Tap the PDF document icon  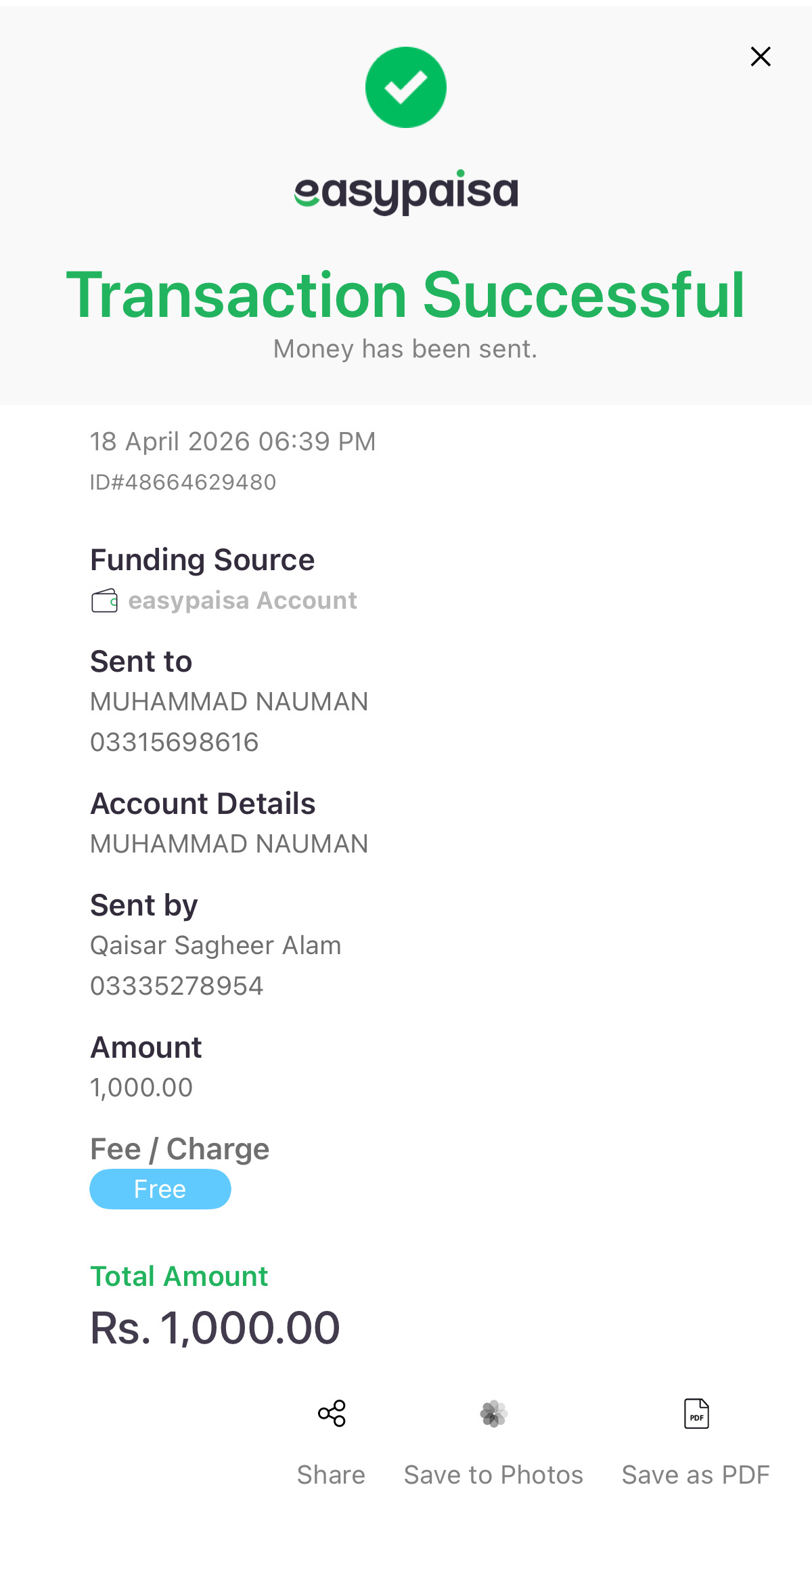(x=696, y=1413)
